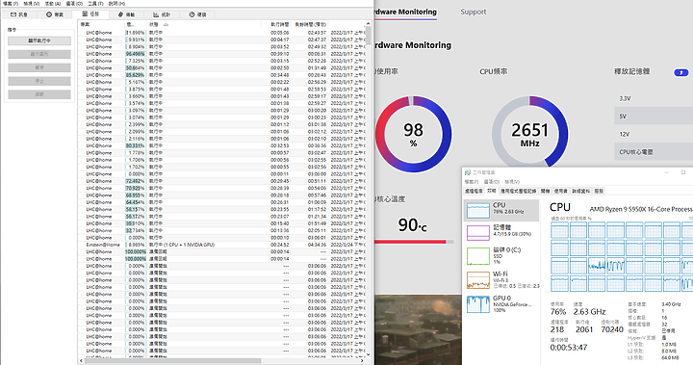
Task: Open the View menu in Task Manager
Action: point(512,182)
